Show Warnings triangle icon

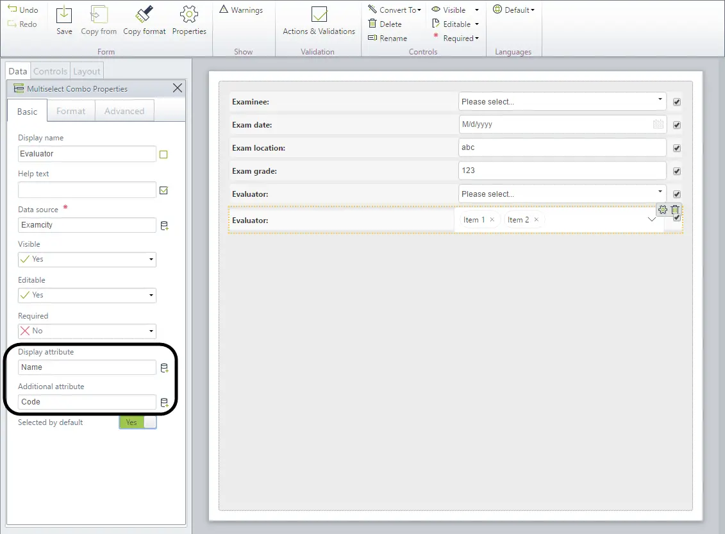pyautogui.click(x=224, y=9)
